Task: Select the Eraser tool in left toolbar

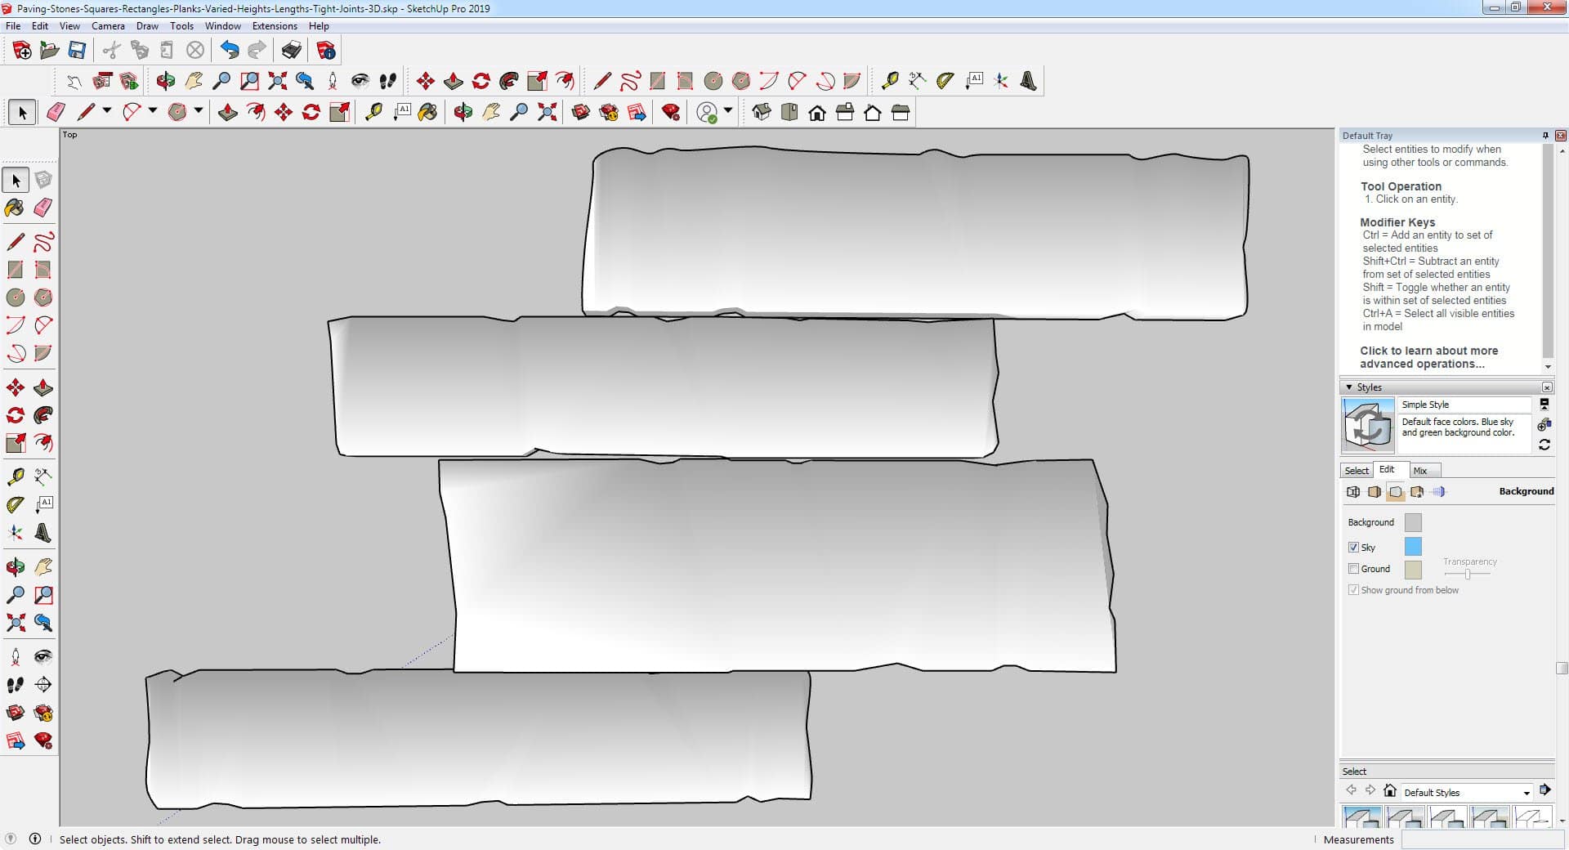Action: tap(43, 208)
